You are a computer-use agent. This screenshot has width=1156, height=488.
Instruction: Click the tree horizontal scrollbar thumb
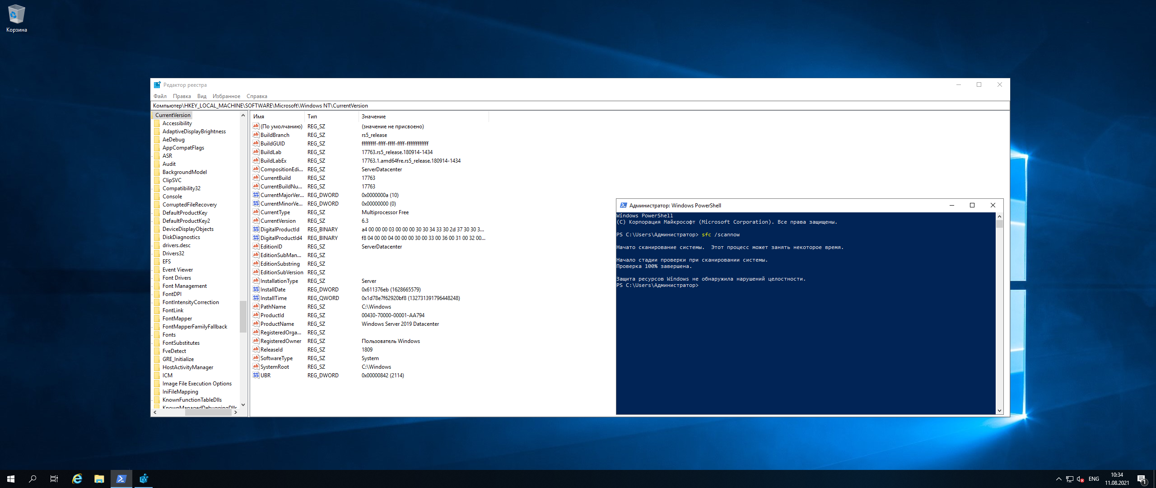point(208,412)
